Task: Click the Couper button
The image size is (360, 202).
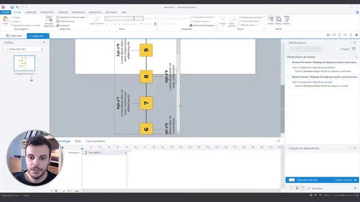Action: [15, 17]
